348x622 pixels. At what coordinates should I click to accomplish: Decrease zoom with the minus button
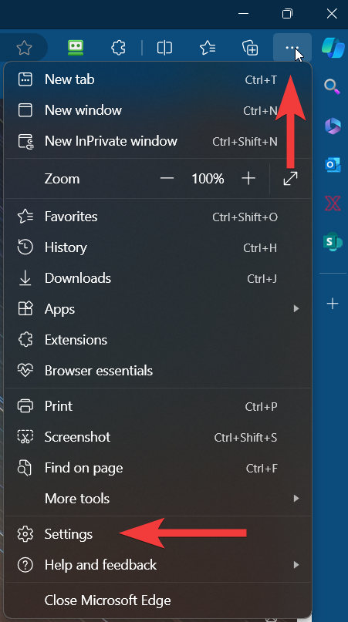click(167, 179)
